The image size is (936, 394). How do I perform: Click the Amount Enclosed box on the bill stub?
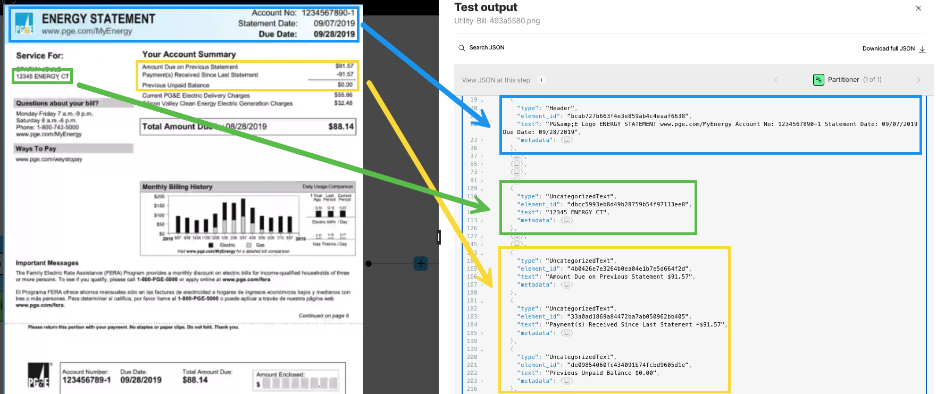[x=297, y=380]
